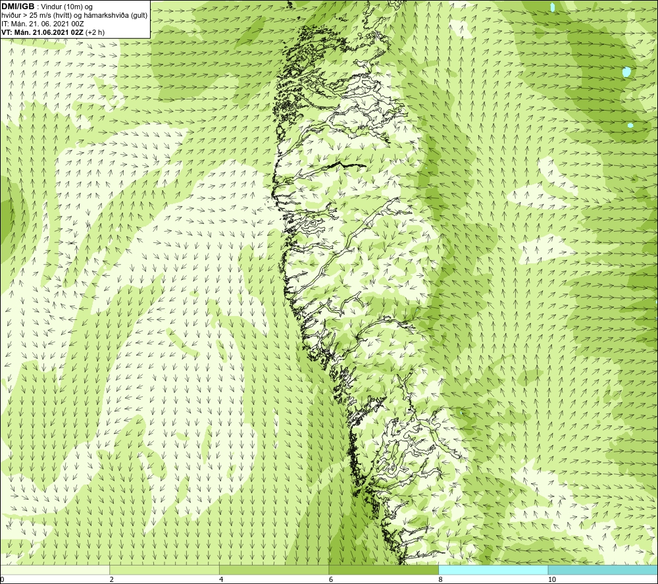The height and width of the screenshot is (584, 658).
Task: Click the above-10 teal legend swatch
Action: (603, 570)
